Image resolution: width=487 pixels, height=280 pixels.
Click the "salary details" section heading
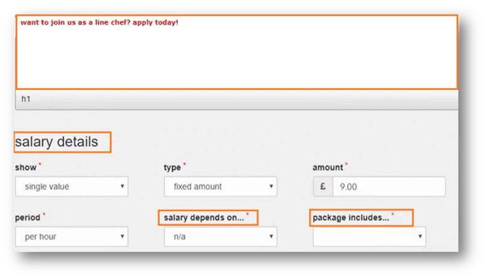coord(56,142)
